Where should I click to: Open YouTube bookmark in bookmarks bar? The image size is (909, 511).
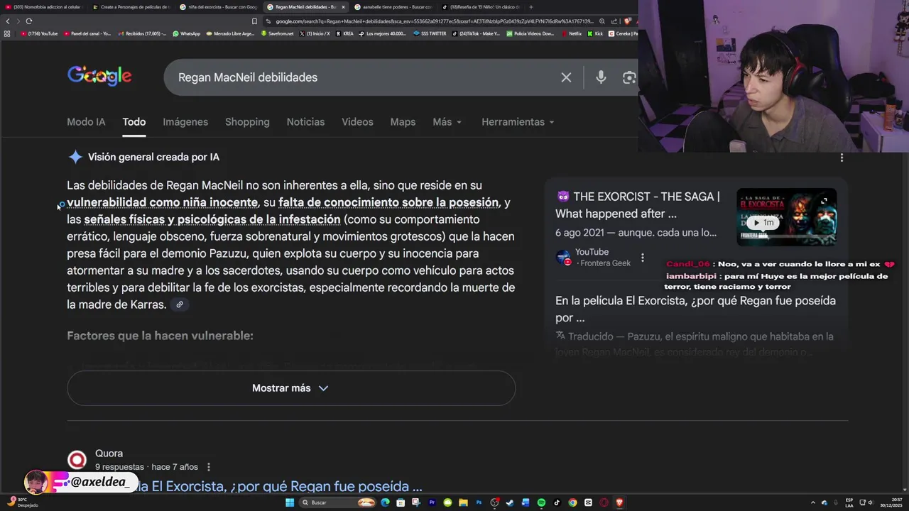click(40, 33)
